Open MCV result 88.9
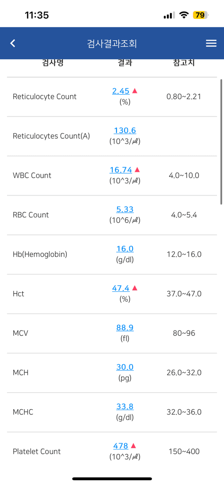Image resolution: width=224 pixels, height=485 pixels. click(x=125, y=328)
